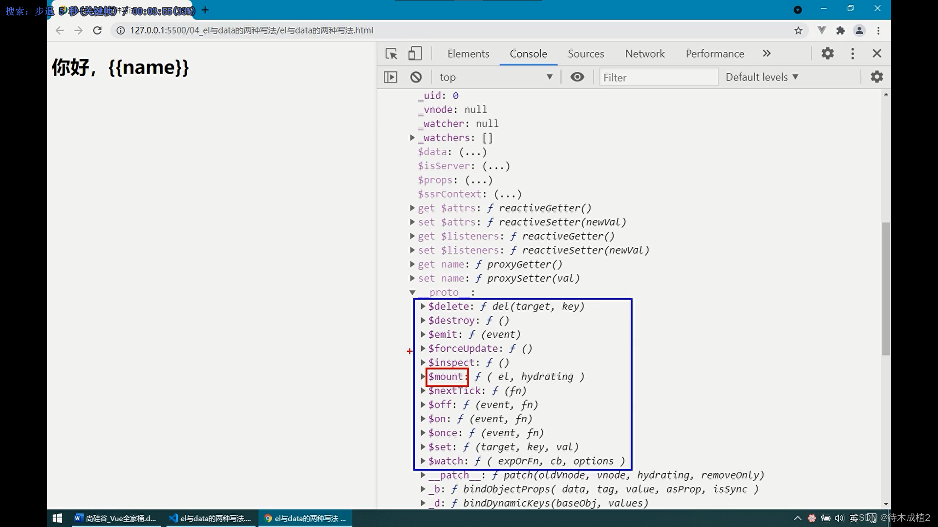Create live expression eye icon

point(577,77)
